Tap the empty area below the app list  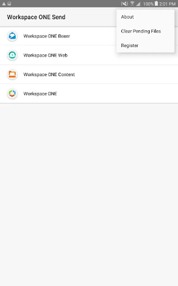(89, 194)
